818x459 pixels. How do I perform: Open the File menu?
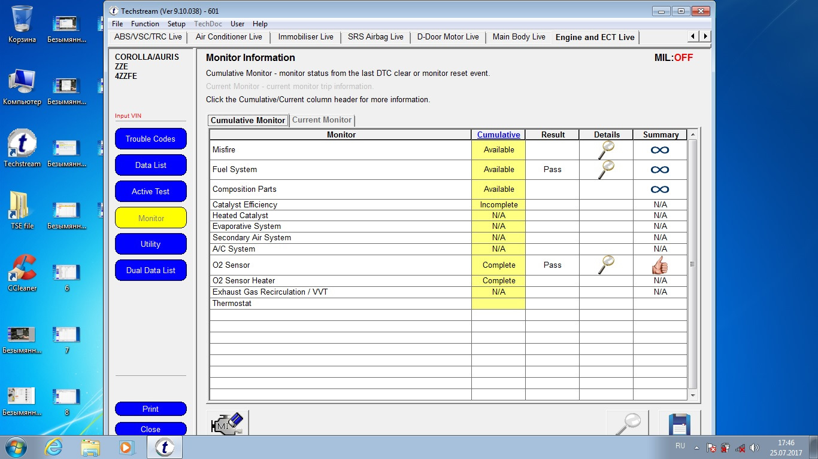[x=117, y=24]
